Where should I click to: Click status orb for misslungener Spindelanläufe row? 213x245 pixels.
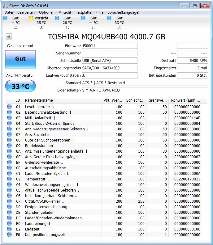tap(9, 151)
